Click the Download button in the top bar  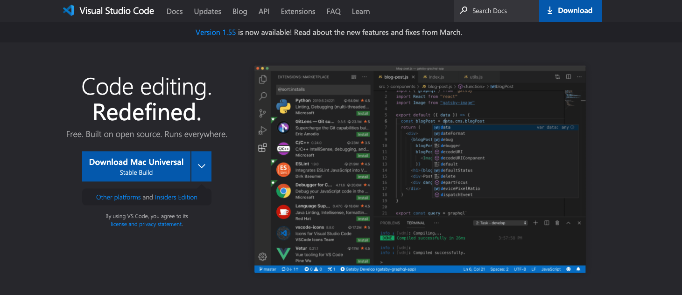point(570,11)
